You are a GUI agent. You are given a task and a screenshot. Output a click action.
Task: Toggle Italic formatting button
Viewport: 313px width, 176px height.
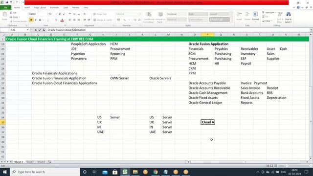36,20
